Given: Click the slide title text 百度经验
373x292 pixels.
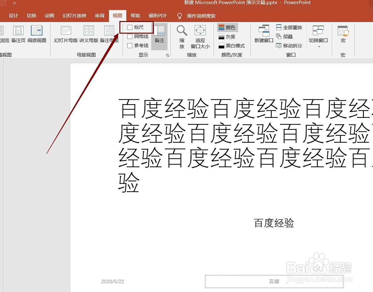Looking at the screenshot, I should coord(245,145).
